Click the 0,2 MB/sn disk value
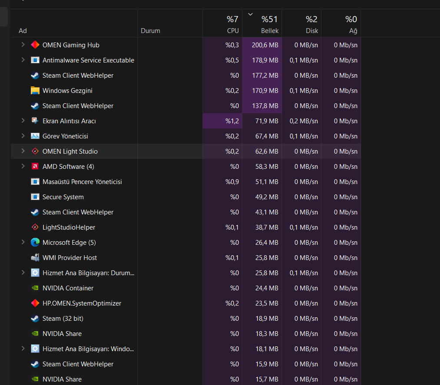 tap(304, 121)
